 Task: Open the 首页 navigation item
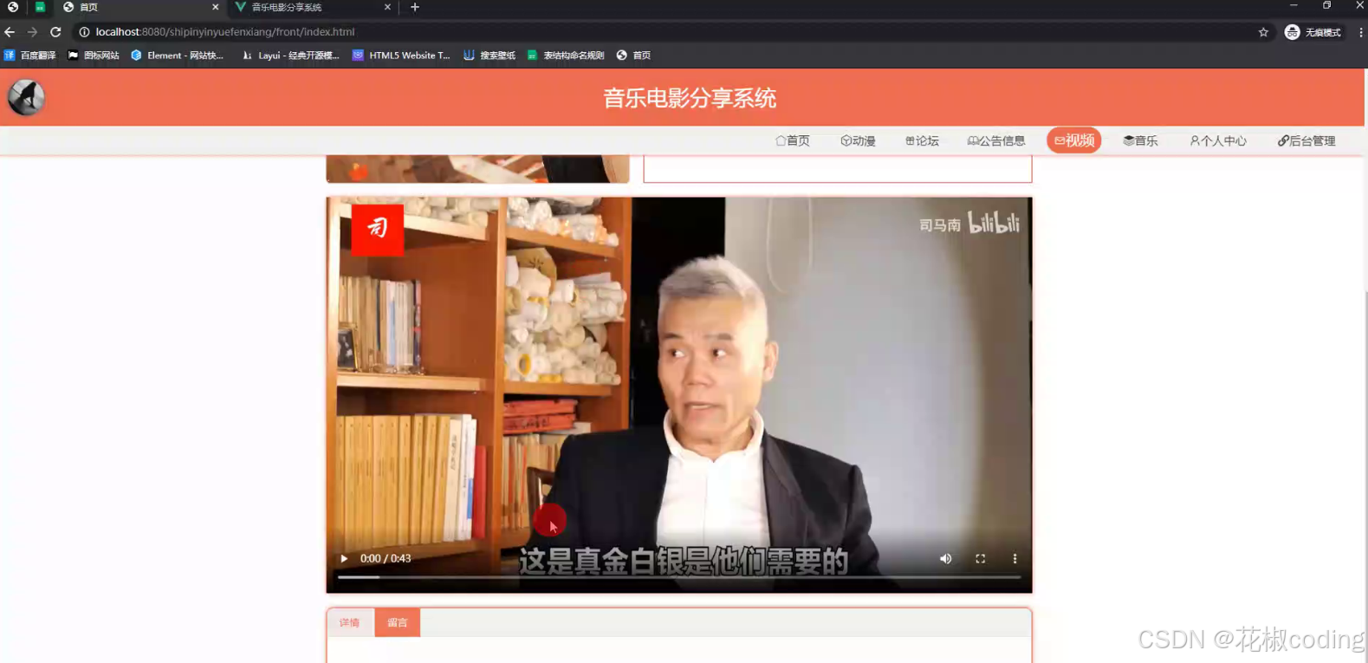pyautogui.click(x=793, y=140)
